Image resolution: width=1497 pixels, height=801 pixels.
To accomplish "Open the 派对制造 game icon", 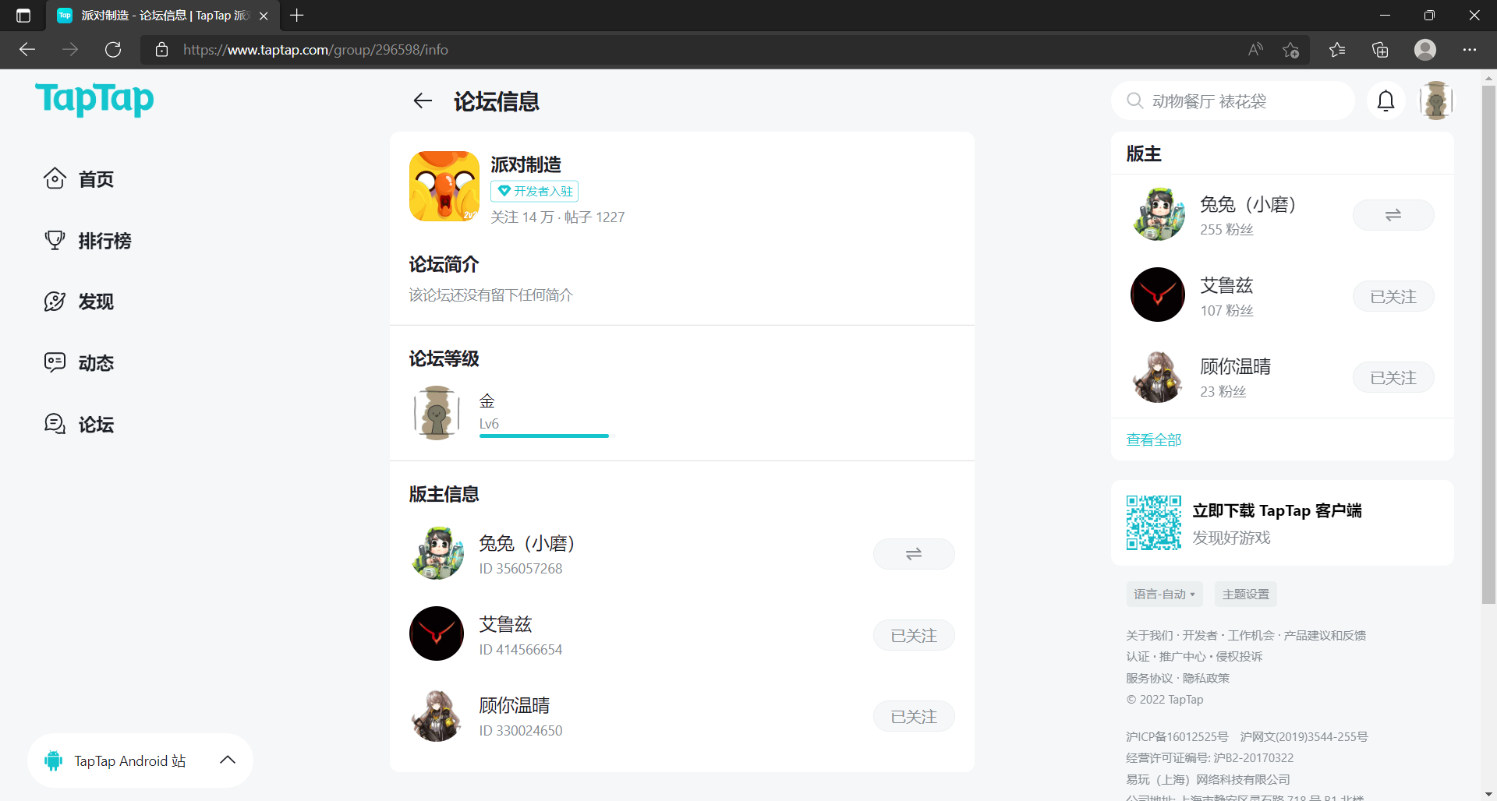I will pos(444,186).
